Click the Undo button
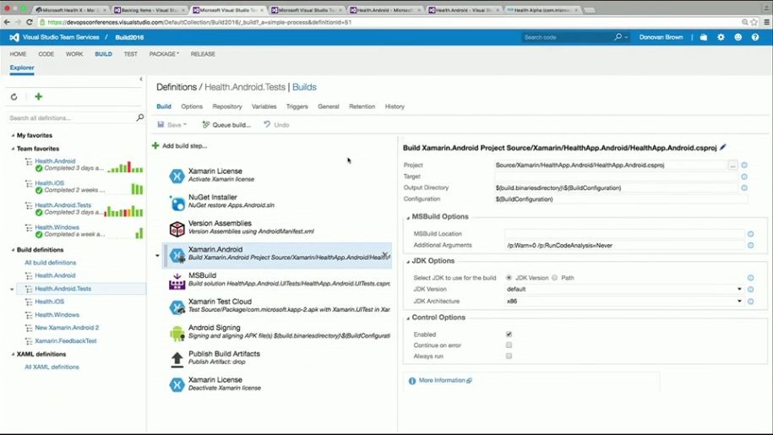The width and height of the screenshot is (773, 435). (x=276, y=125)
